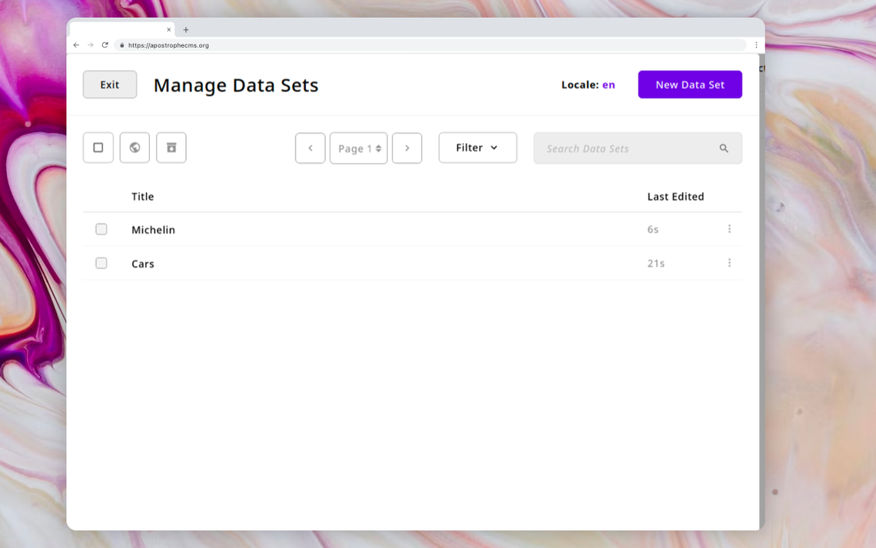Toggle the select-all checkbox

click(x=98, y=148)
